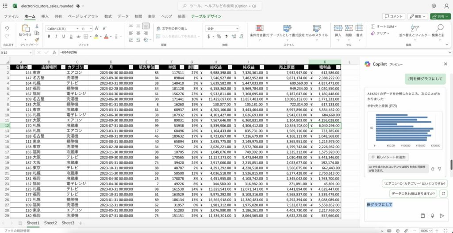
Task: Click the cut scissors icon
Action: pos(37,26)
